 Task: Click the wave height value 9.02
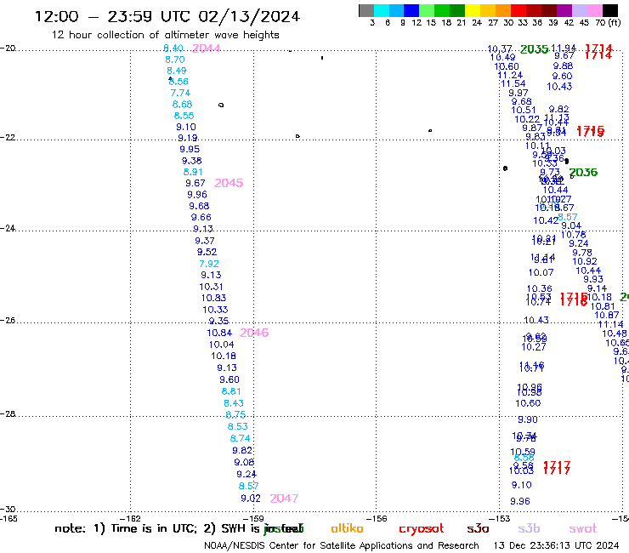[x=251, y=499]
